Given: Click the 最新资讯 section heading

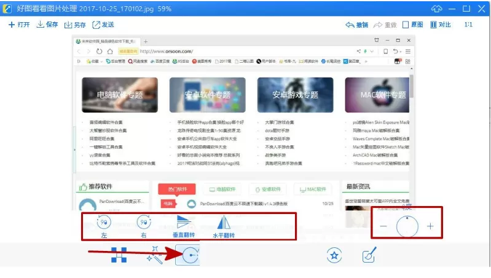Looking at the screenshot, I should pos(358,186).
